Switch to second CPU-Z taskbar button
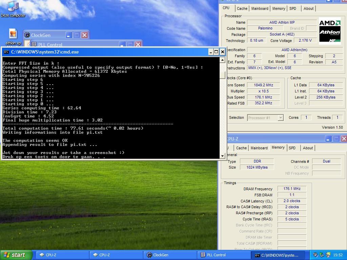Screen dimensions: 347x260 click(116, 255)
